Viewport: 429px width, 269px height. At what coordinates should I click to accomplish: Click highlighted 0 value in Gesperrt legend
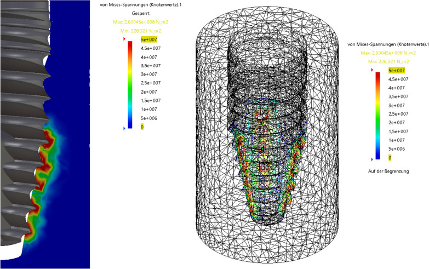point(142,127)
